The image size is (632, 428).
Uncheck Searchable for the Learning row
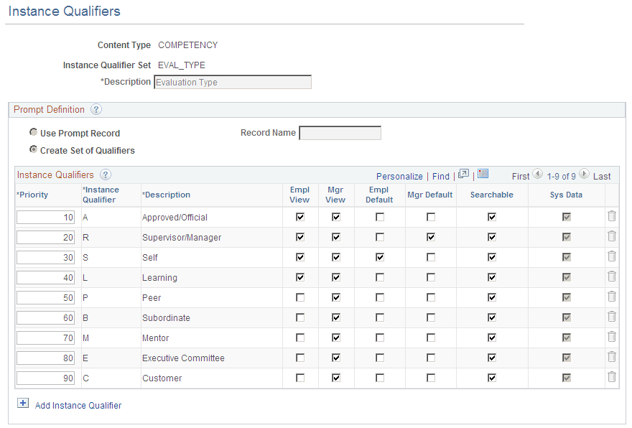pos(491,276)
